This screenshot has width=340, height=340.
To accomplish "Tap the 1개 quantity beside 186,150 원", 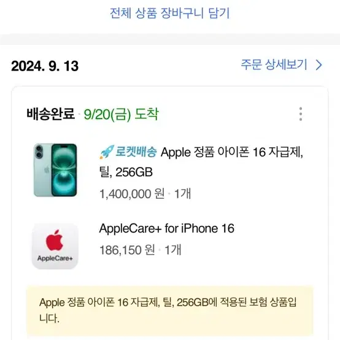I will [x=173, y=250].
